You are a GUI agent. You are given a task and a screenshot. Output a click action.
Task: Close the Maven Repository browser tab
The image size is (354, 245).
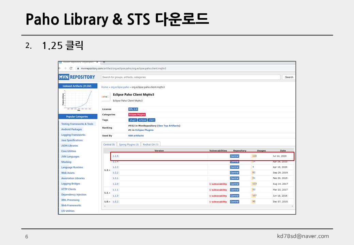click(97, 62)
